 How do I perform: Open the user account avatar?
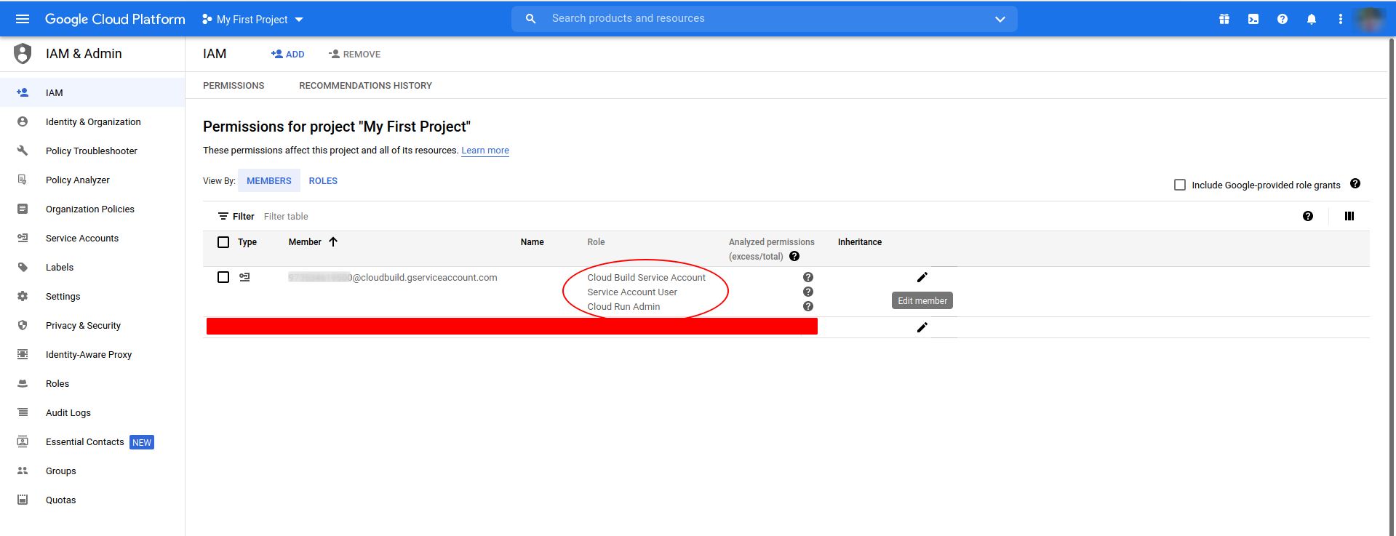pos(1370,19)
